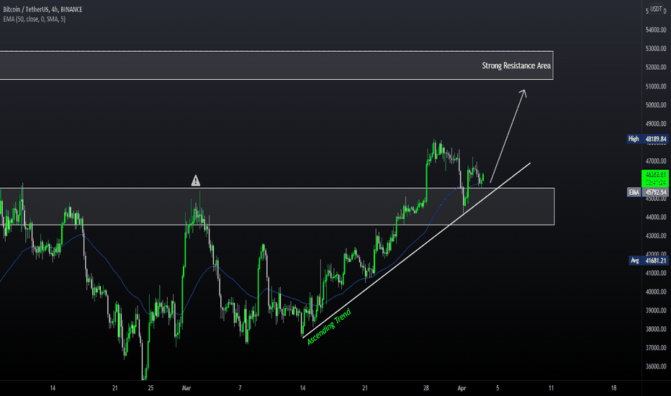Click the 44000.00 price axis value
The width and height of the screenshot is (671, 396).
tap(656, 217)
